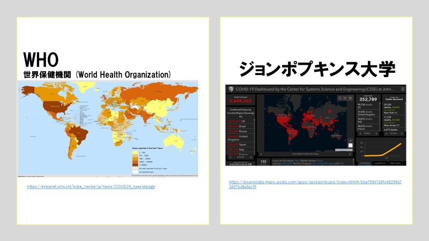This screenshot has height=241, width=429.
Task: Click the basemap gallery grid icon on map
Action: (x=350, y=99)
